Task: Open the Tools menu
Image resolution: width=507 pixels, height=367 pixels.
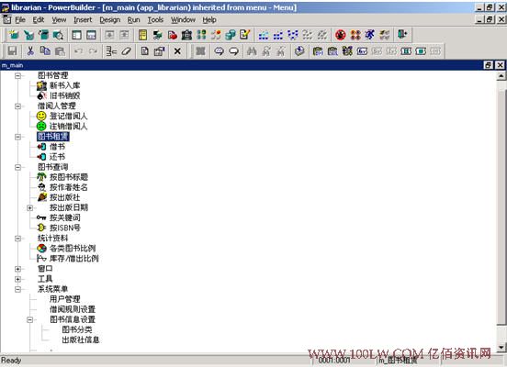Action: click(155, 20)
